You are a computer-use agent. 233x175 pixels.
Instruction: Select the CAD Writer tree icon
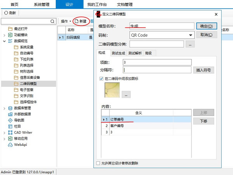(10, 133)
